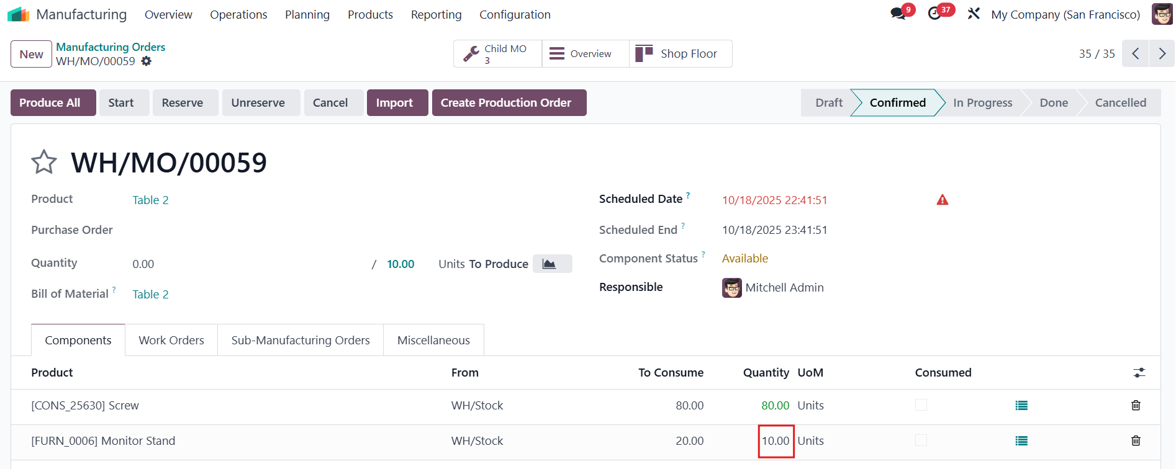Image resolution: width=1176 pixels, height=469 pixels.
Task: Expand the Configuration menu
Action: pyautogui.click(x=515, y=14)
